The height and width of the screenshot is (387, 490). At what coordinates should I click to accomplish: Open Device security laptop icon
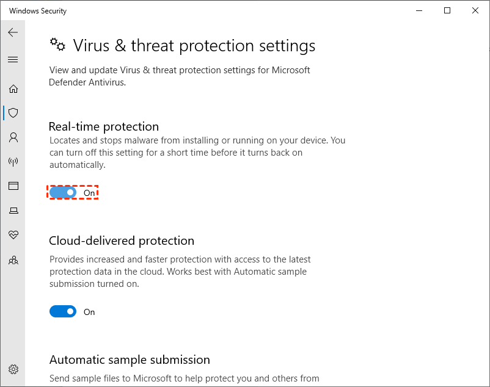coord(13,211)
